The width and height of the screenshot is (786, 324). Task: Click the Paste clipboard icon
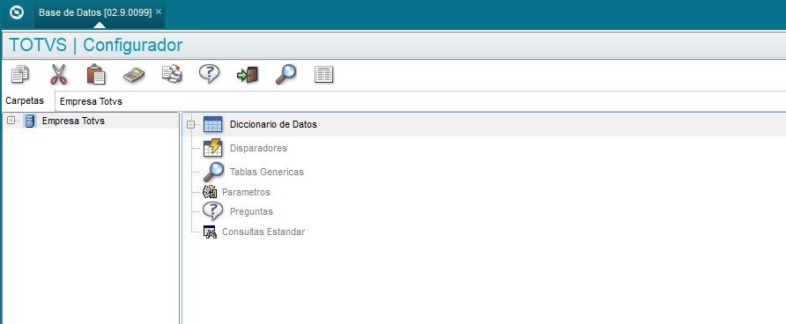pyautogui.click(x=96, y=75)
